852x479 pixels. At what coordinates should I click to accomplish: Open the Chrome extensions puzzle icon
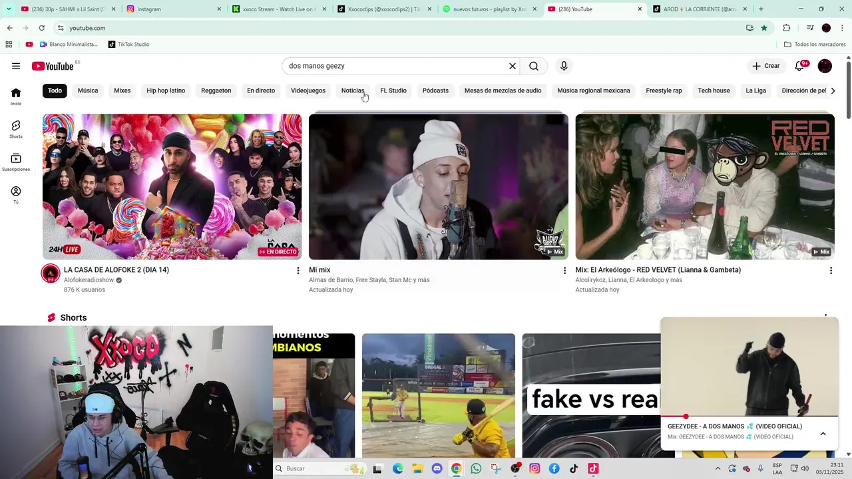coord(786,28)
